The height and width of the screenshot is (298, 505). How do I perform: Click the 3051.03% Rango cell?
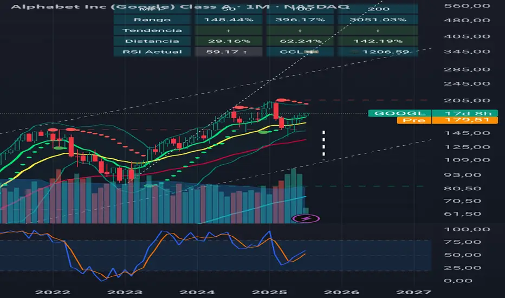pos(378,20)
